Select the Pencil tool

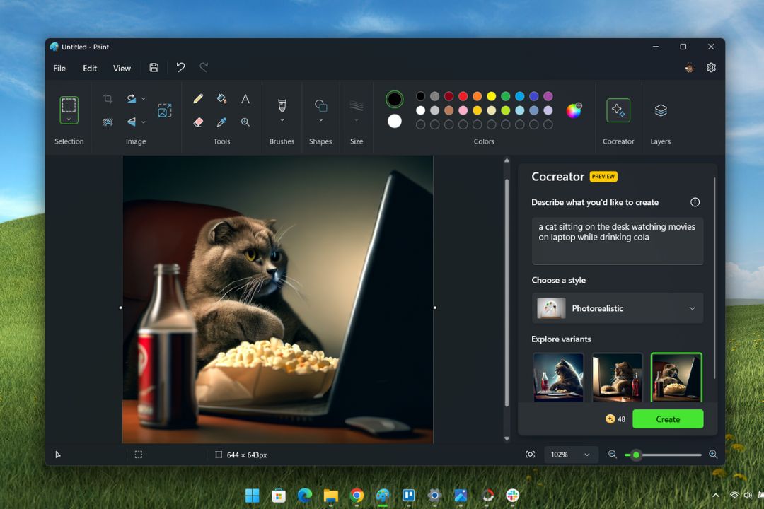click(198, 98)
